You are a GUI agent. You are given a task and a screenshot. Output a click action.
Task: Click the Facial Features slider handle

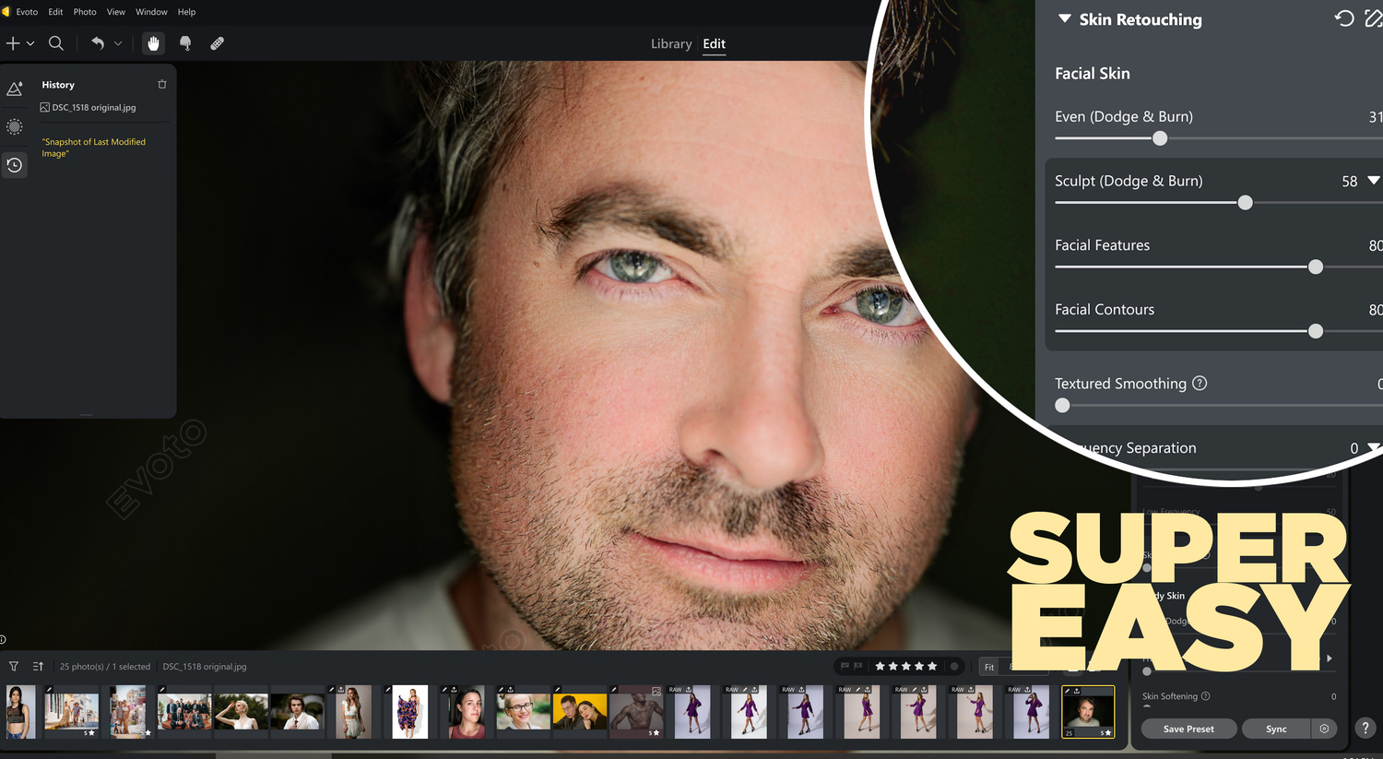1316,267
